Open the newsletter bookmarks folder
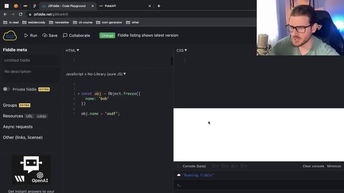The width and height of the screenshot is (344, 193). [x=59, y=23]
